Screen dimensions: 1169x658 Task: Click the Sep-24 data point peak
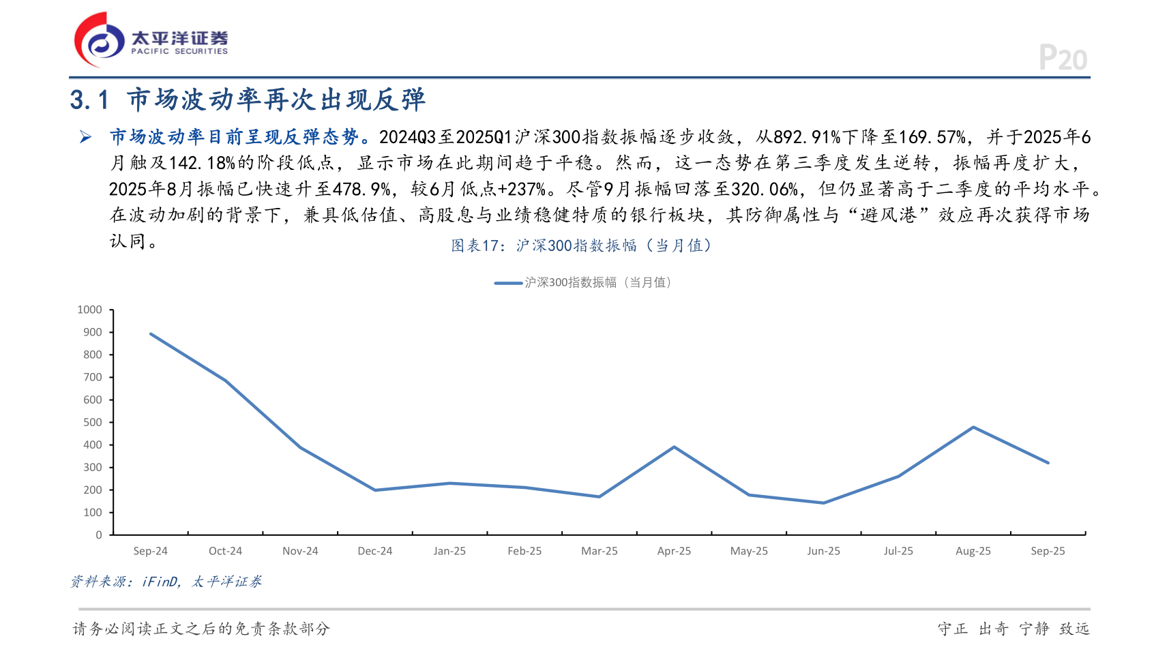click(151, 334)
